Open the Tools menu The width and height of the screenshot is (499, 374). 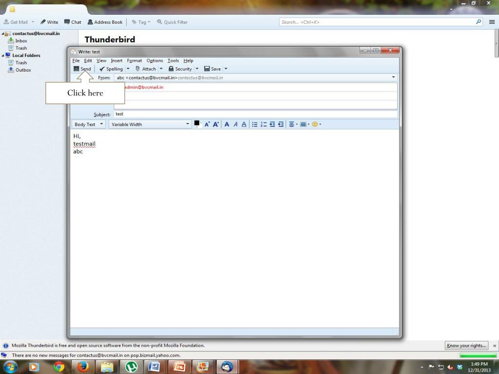tap(173, 60)
